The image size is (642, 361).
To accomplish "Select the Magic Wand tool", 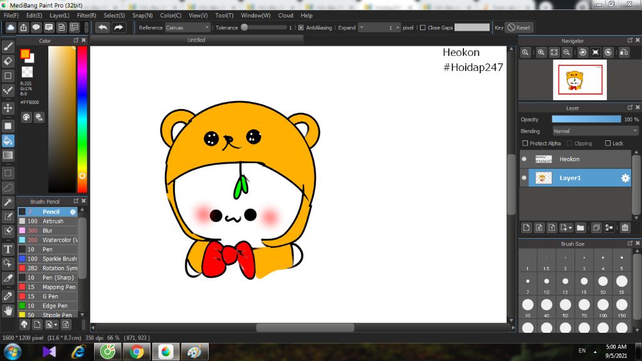I will (x=8, y=202).
